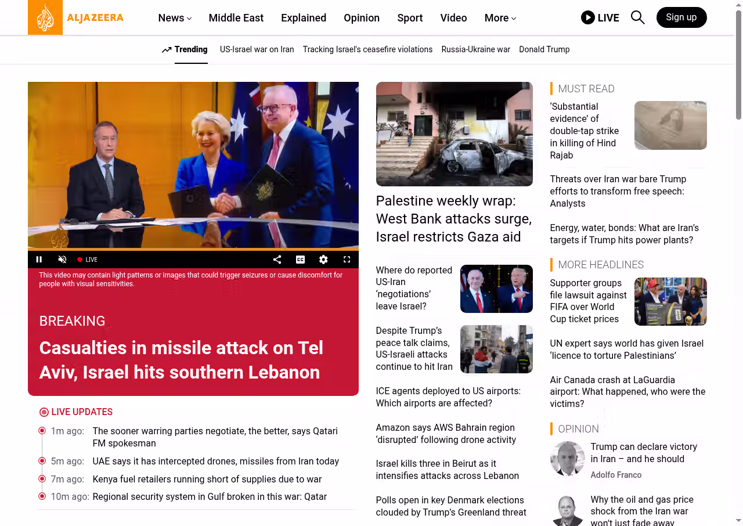This screenshot has height=526, width=743.
Task: Click the LIVE play icon in header
Action: click(x=588, y=17)
